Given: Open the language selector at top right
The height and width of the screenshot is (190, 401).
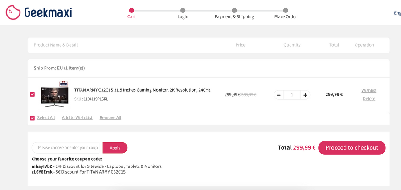Looking at the screenshot, I should 397,13.
